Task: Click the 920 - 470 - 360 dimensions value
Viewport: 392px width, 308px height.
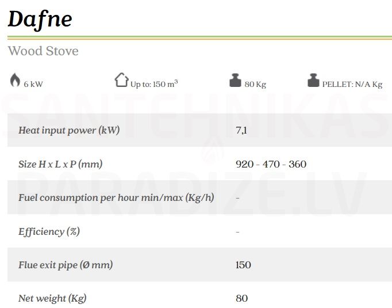Action: click(271, 164)
